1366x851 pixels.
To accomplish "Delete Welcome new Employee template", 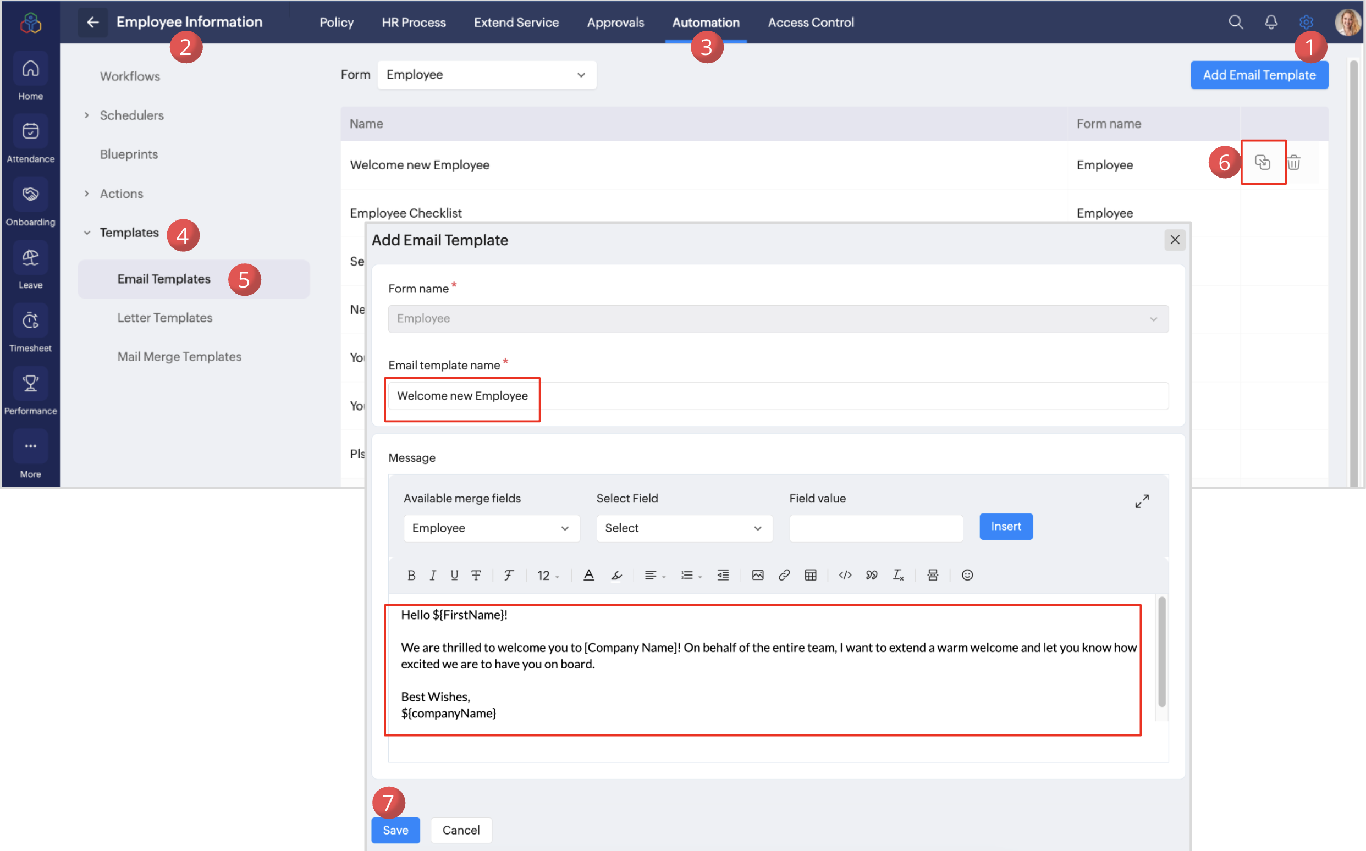I will 1294,163.
